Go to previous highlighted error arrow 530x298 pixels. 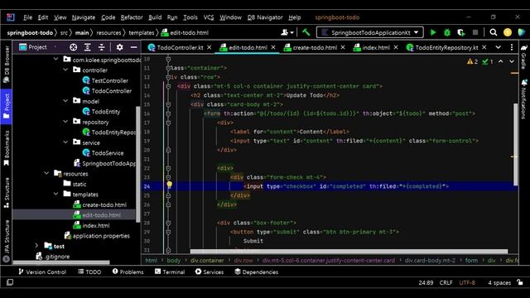tap(500, 61)
